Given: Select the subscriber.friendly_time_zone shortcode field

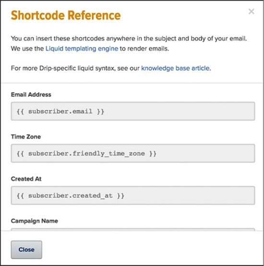Looking at the screenshot, I should tap(133, 153).
